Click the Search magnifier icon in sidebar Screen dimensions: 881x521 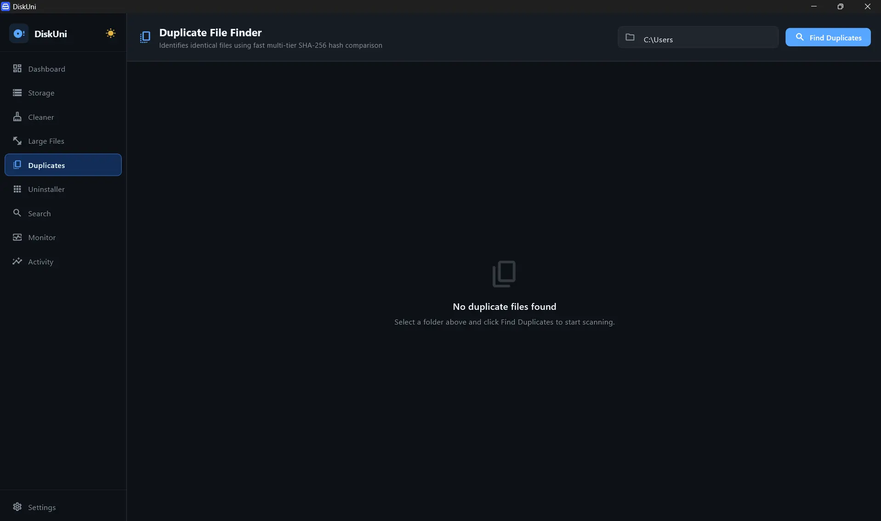tap(17, 213)
